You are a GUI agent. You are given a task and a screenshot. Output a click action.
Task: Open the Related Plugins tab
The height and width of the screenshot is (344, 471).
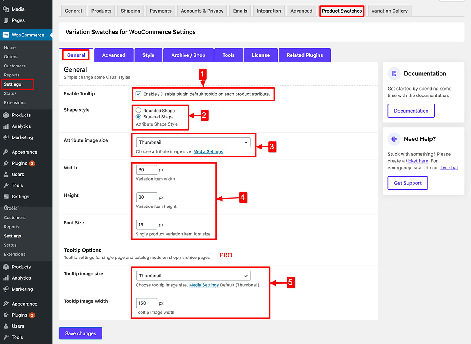coord(305,55)
